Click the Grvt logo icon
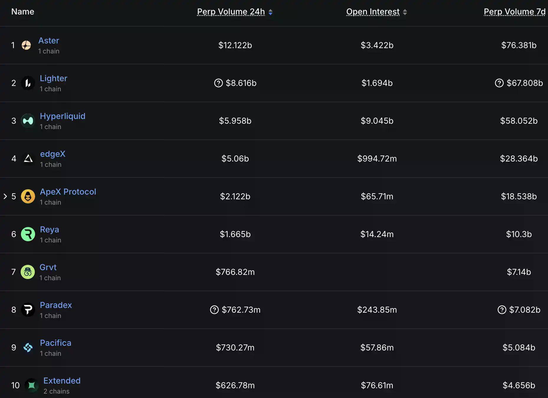Image resolution: width=548 pixels, height=398 pixels. click(28, 272)
